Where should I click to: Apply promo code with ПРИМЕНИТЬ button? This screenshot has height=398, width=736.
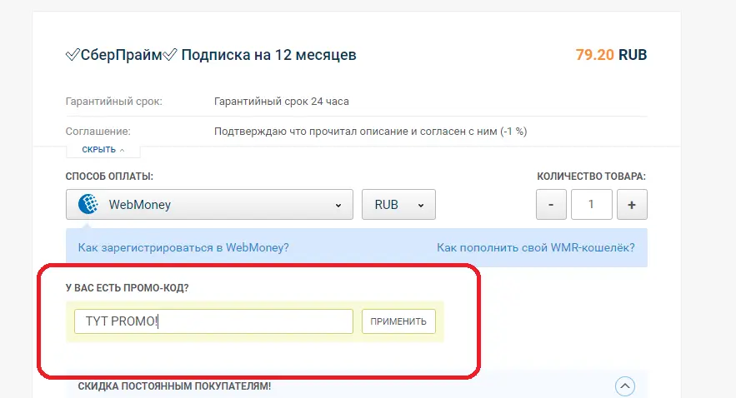coord(398,321)
